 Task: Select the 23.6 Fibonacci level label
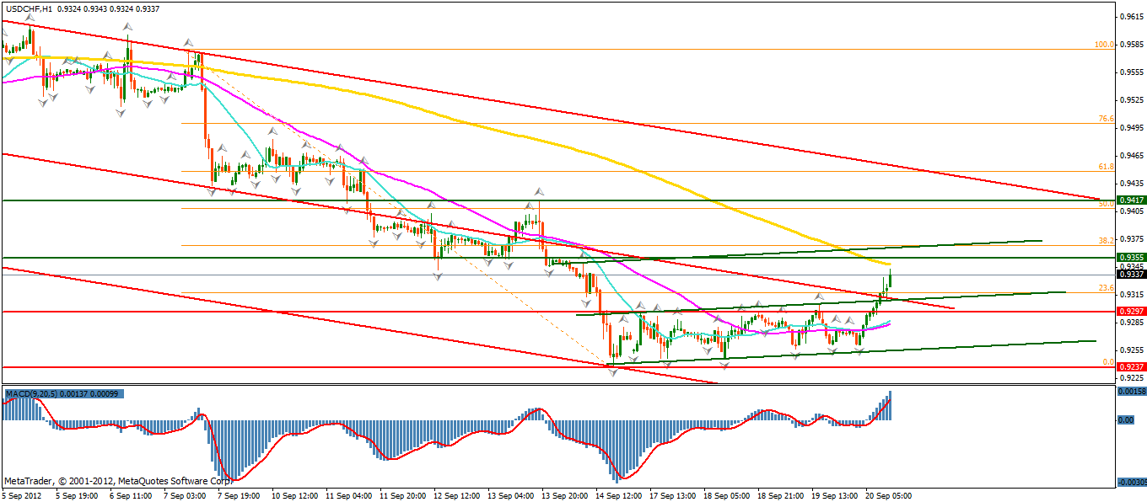pyautogui.click(x=1107, y=288)
